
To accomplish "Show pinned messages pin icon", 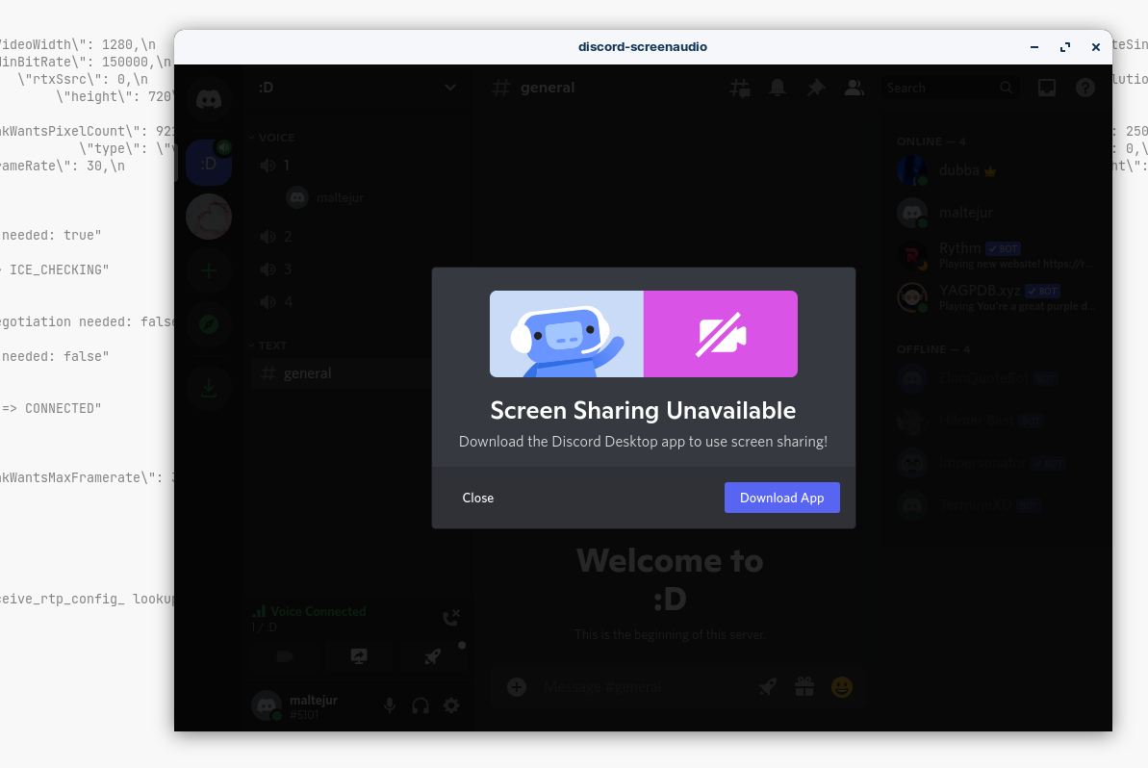I will point(816,88).
